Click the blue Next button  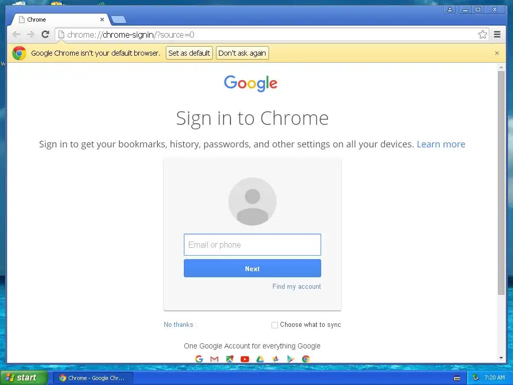[252, 269]
